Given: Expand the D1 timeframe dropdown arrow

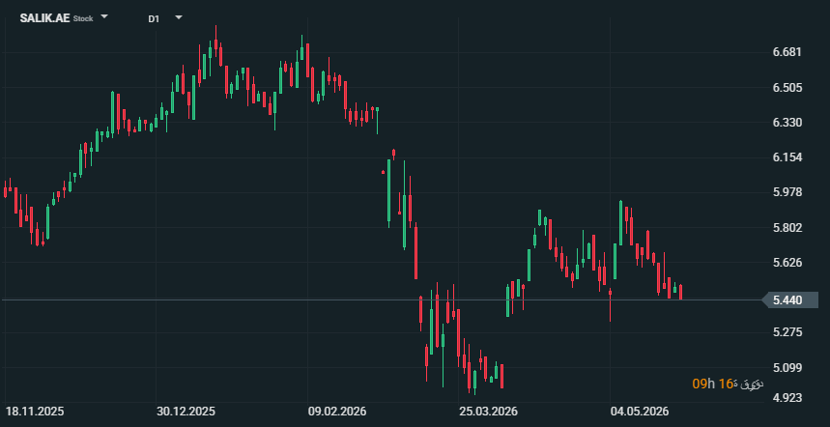Looking at the screenshot, I should [x=179, y=17].
